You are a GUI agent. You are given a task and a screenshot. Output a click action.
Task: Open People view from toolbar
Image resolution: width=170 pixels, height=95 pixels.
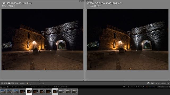pyautogui.click(x=16, y=83)
